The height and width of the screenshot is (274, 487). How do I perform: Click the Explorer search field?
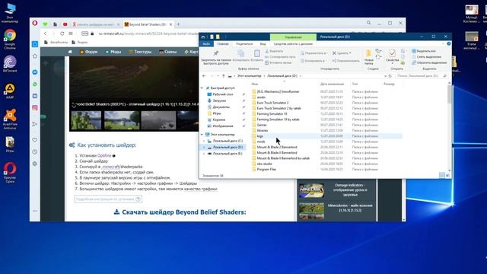(421, 76)
